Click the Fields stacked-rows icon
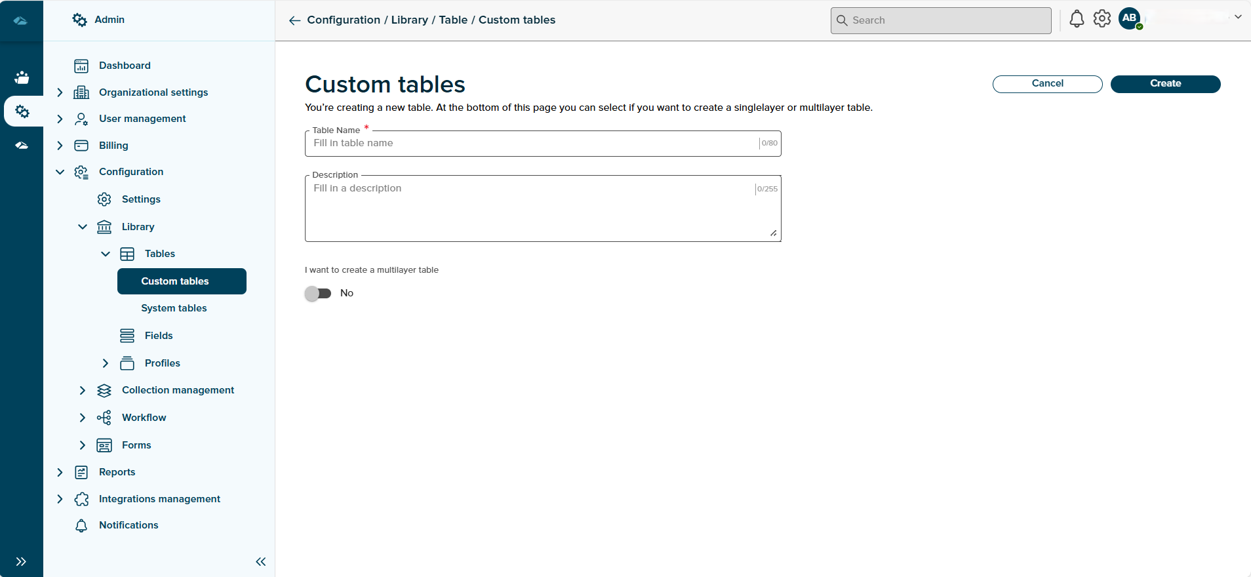Screen dimensions: 1251x577 pyautogui.click(x=127, y=336)
